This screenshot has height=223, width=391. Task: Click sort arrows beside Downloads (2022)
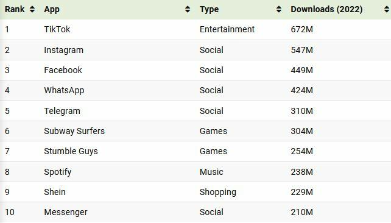point(387,10)
